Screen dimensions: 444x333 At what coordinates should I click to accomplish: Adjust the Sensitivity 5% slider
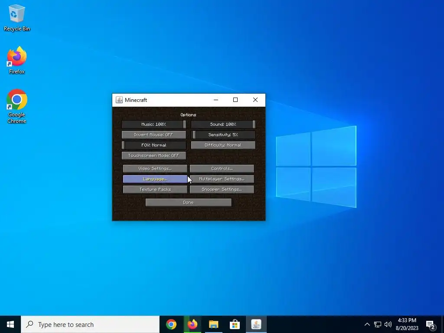coord(223,135)
